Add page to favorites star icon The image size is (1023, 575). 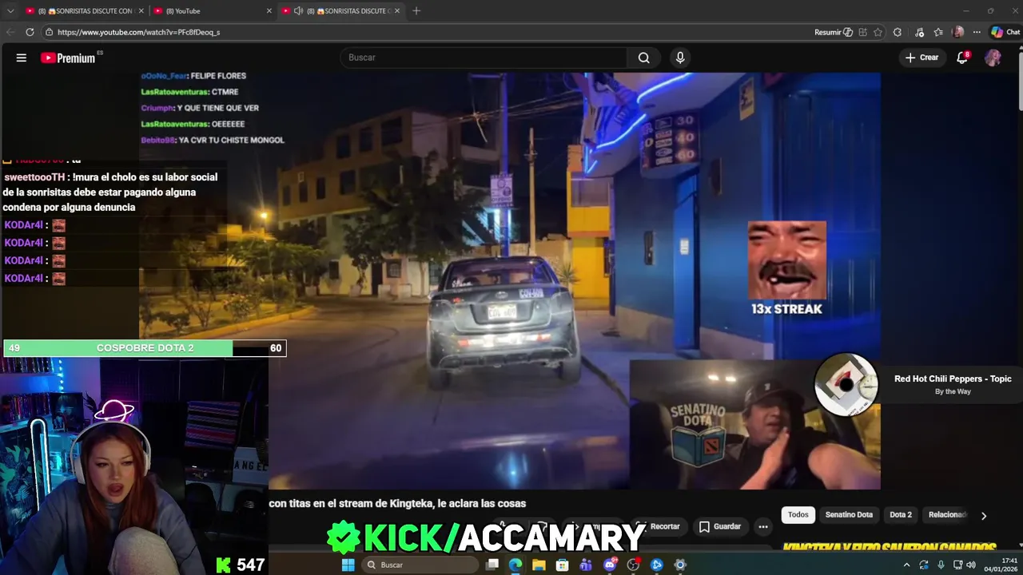[878, 32]
